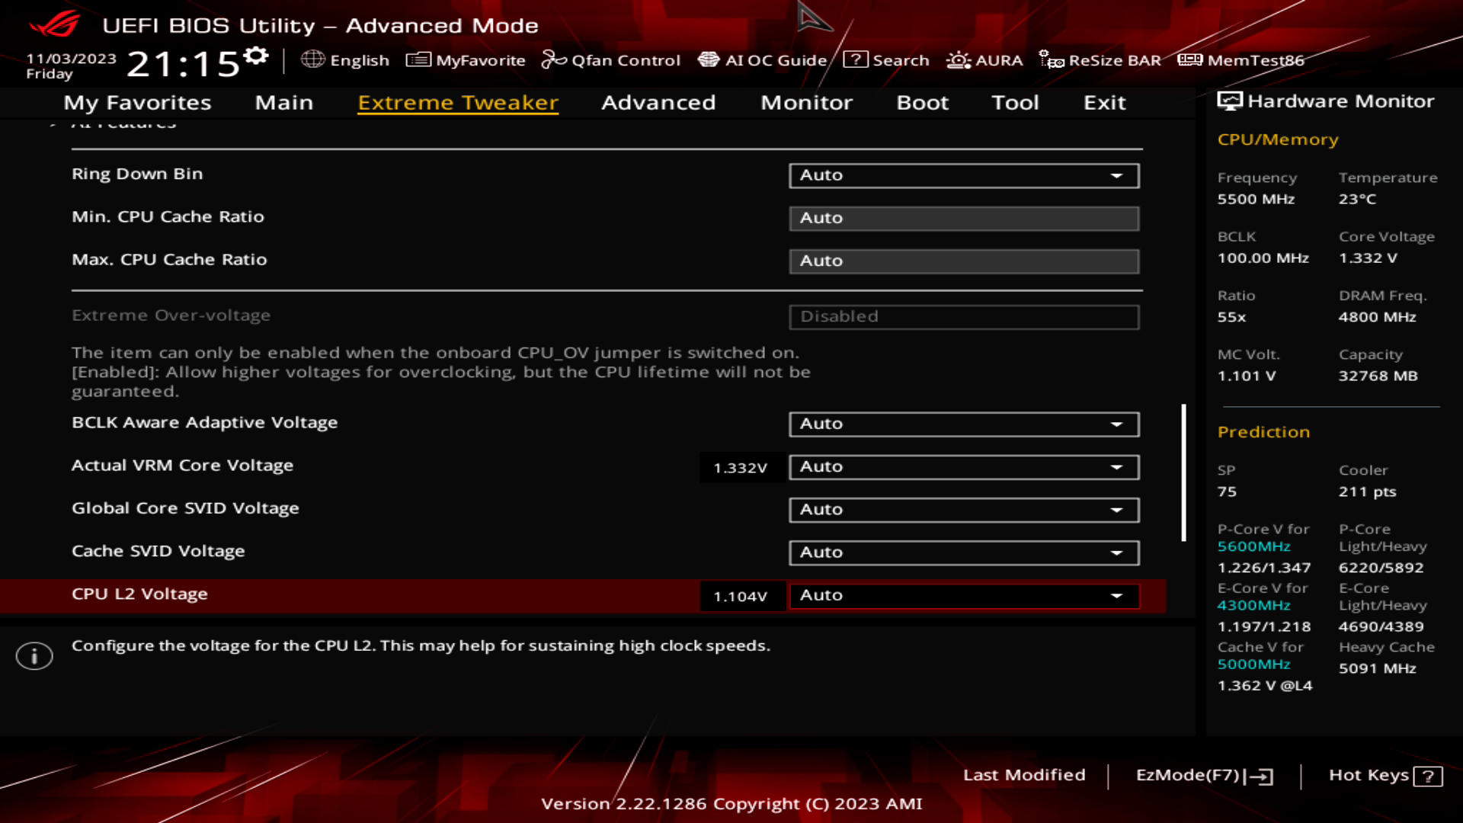
Task: Open the BCLK Aware Adaptive Voltage dropdown
Action: tap(963, 424)
